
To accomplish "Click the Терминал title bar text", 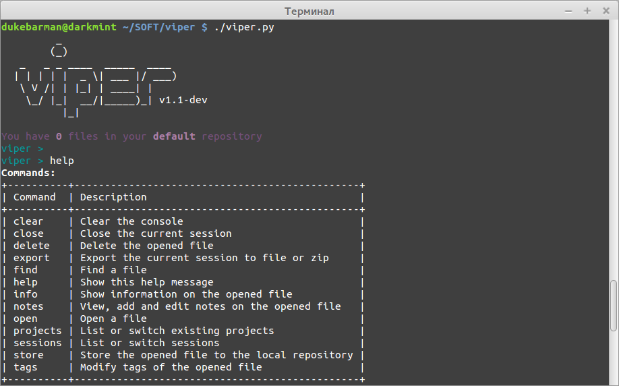I will 309,11.
